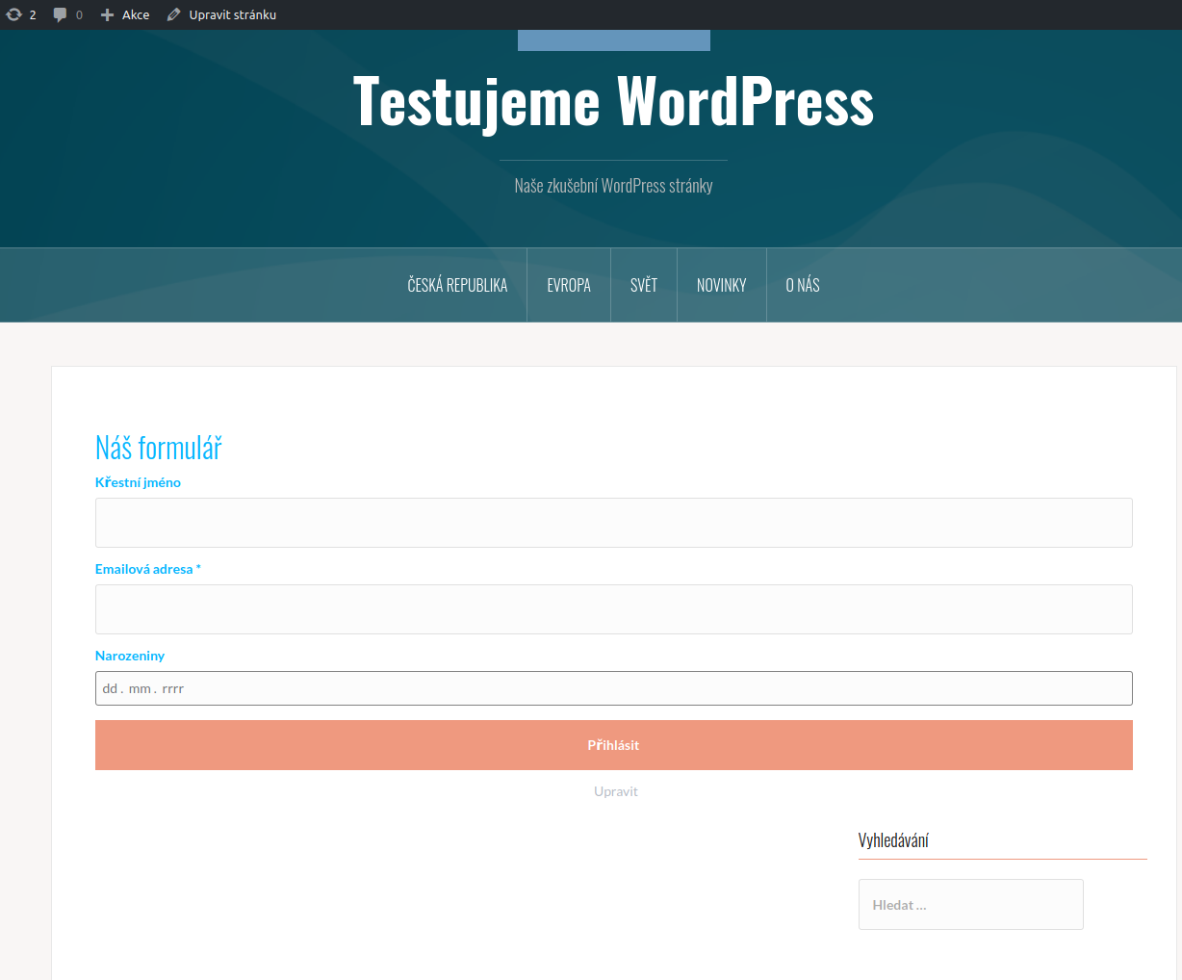Click the plus icon next to Akce
Viewport: 1182px width, 980px height.
tap(108, 14)
